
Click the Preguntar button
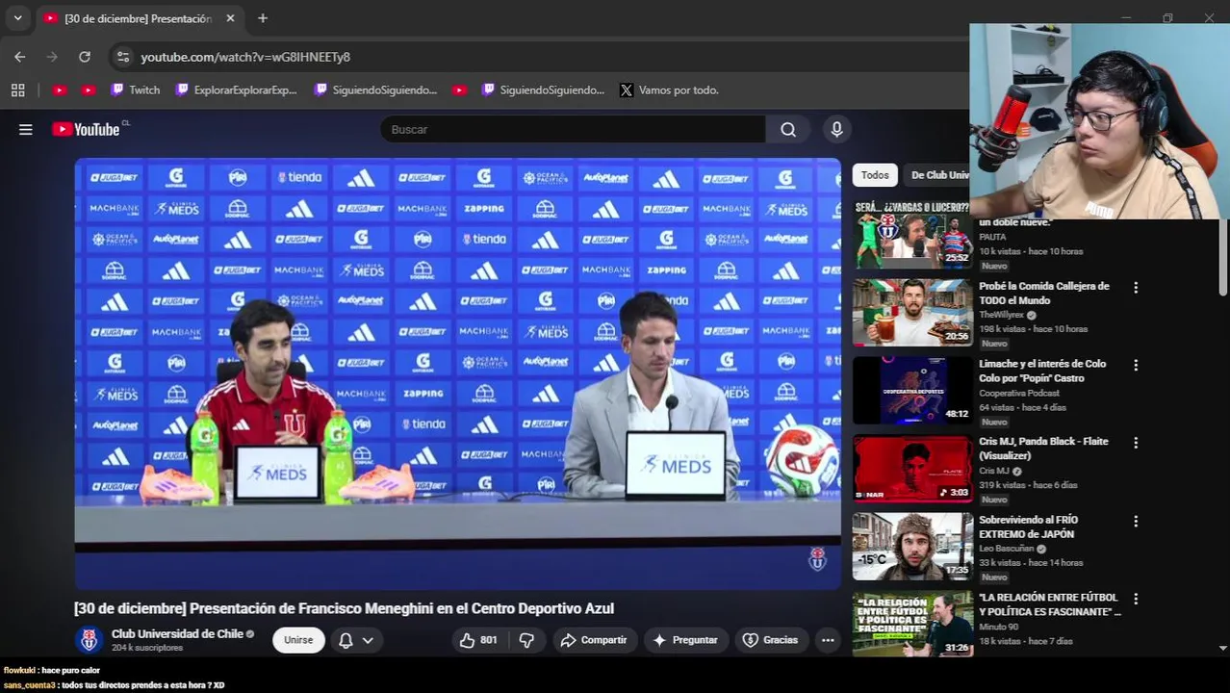(x=684, y=640)
